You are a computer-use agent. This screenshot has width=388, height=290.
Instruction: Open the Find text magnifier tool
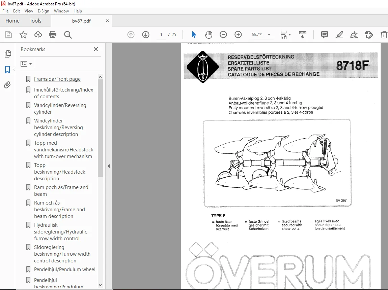68,35
